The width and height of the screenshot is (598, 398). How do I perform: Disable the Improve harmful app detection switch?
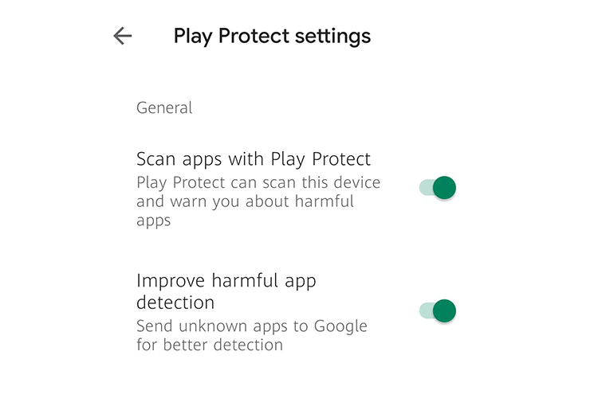438,310
